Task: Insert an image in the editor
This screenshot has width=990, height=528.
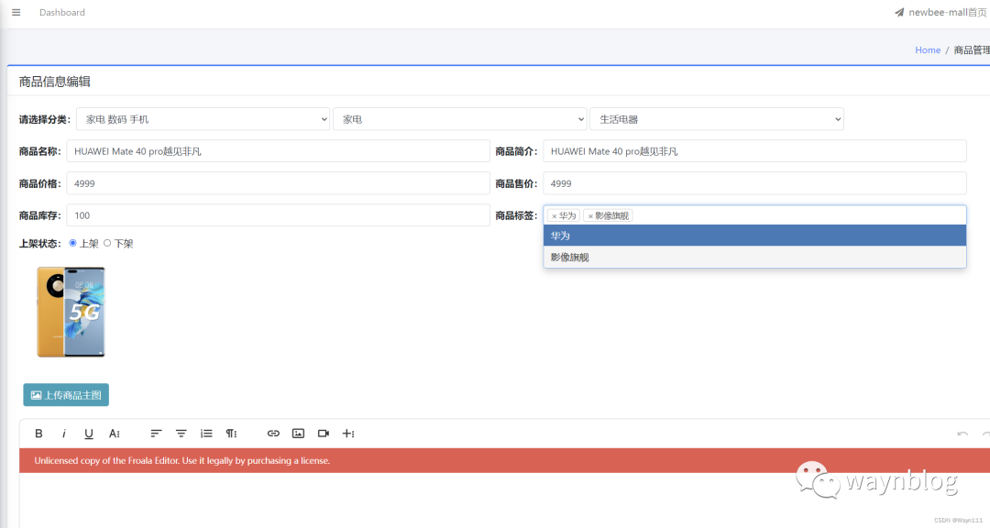Action: click(x=298, y=434)
